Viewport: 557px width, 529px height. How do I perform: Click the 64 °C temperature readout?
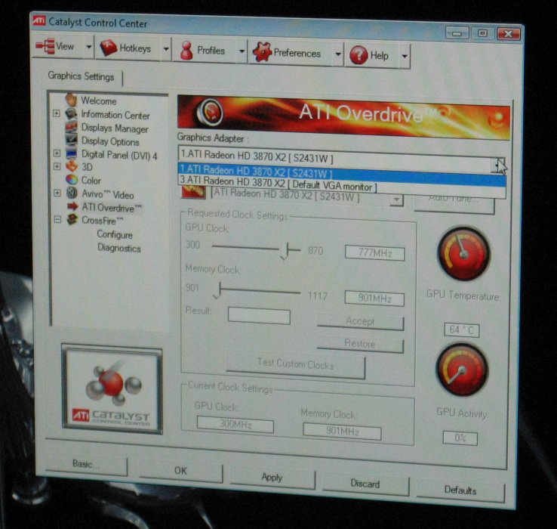[x=462, y=330]
